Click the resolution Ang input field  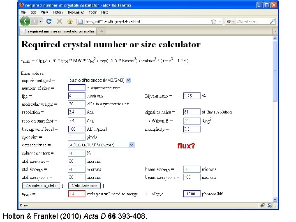point(76,112)
